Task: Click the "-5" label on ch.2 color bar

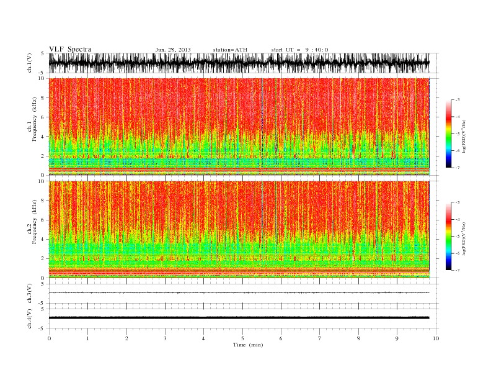Action: [x=458, y=236]
